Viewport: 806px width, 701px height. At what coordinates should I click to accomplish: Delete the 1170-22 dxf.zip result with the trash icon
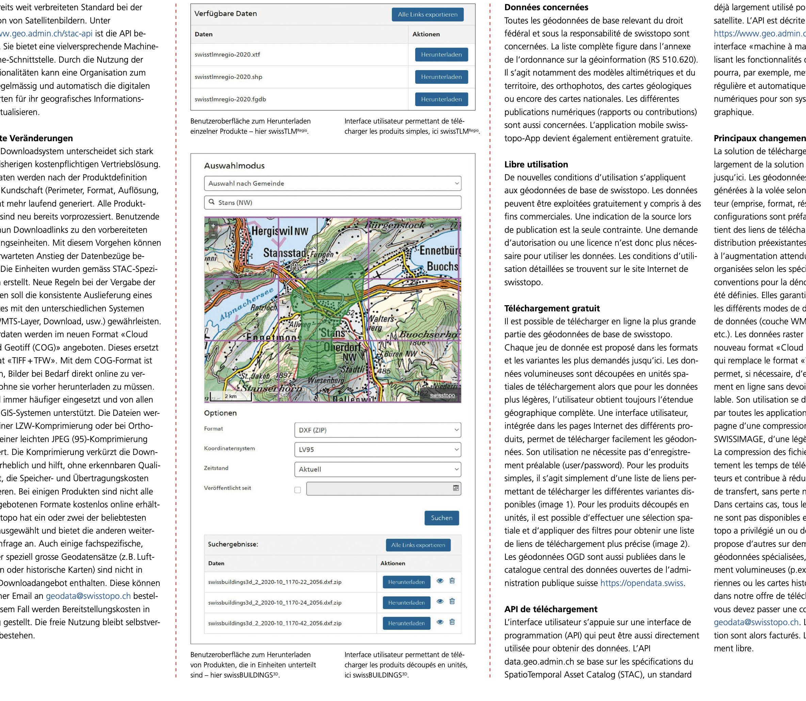pos(452,581)
